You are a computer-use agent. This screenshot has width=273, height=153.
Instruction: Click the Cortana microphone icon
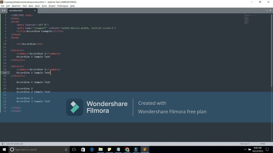pyautogui.click(x=66, y=150)
